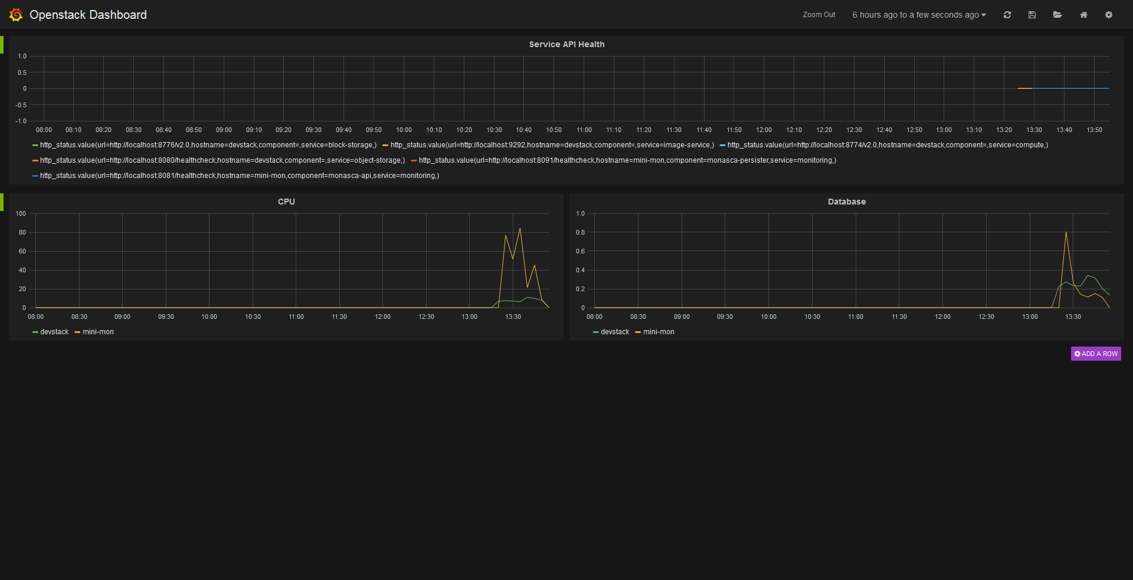Toggle compute http_status legend series

coord(888,145)
